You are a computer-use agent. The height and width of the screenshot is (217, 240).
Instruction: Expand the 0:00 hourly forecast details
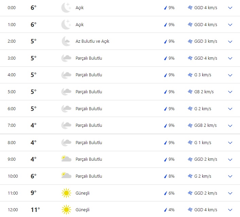point(230,8)
